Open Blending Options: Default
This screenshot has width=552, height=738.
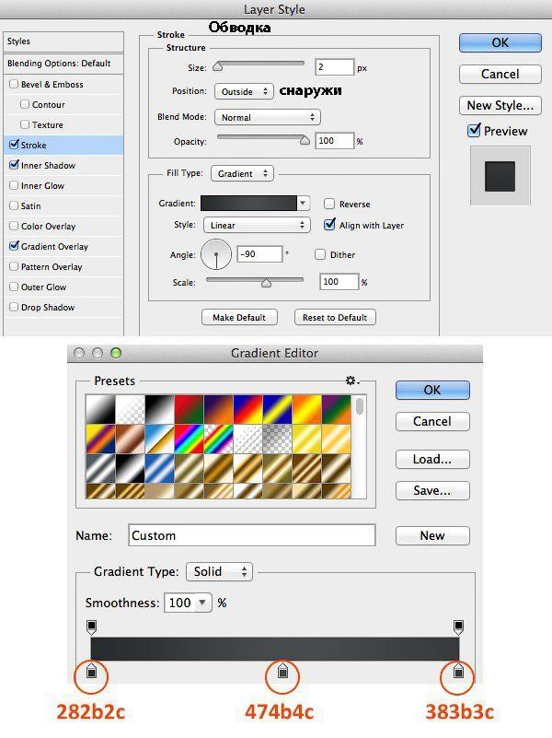coord(63,63)
